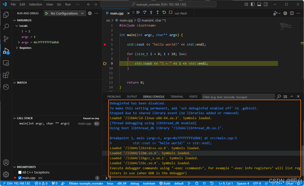Open the Accounts menu
This screenshot has width=304, height=186.
pos(6,163)
